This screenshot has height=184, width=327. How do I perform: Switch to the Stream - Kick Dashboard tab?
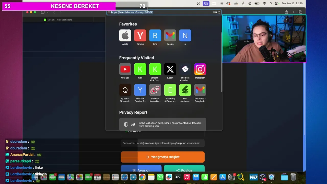pyautogui.click(x=58, y=20)
